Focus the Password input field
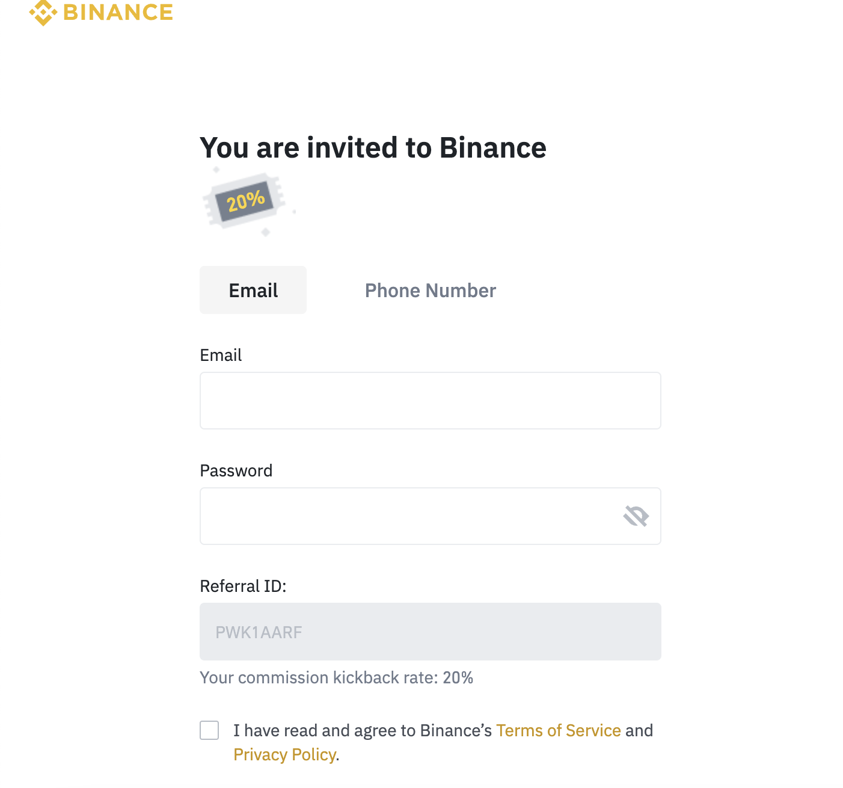 click(409, 516)
